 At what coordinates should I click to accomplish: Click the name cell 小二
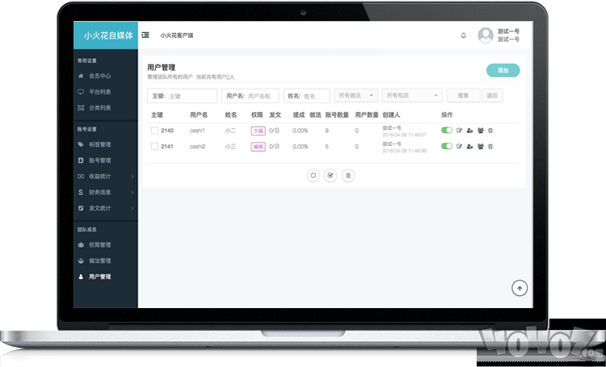pyautogui.click(x=230, y=131)
